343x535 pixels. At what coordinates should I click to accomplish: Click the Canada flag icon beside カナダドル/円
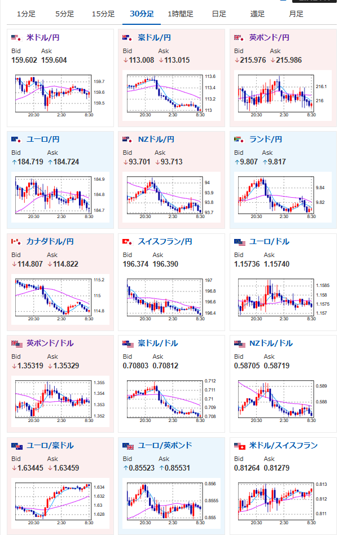coord(16,242)
